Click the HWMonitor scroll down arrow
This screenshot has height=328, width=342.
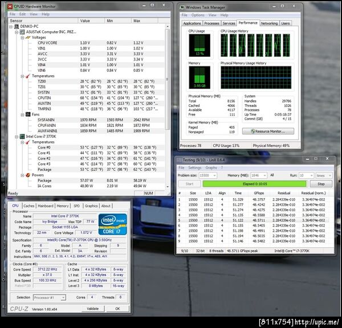[168, 187]
